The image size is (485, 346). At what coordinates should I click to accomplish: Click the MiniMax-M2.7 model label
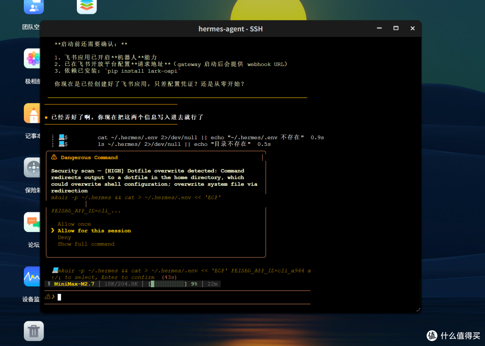pos(74,284)
